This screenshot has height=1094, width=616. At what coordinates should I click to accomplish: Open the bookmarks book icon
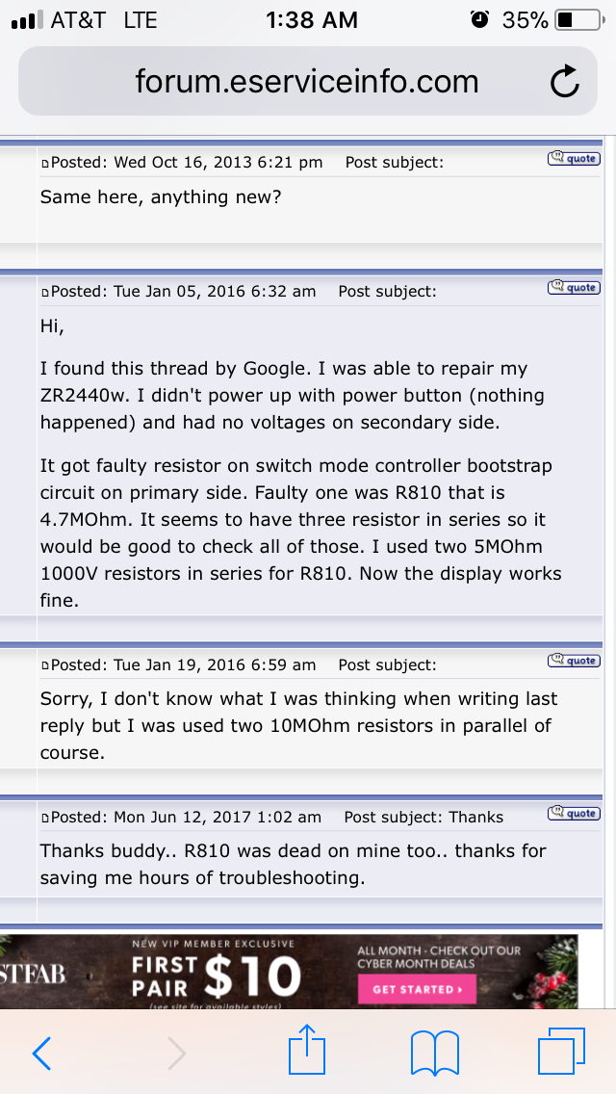coord(434,1053)
